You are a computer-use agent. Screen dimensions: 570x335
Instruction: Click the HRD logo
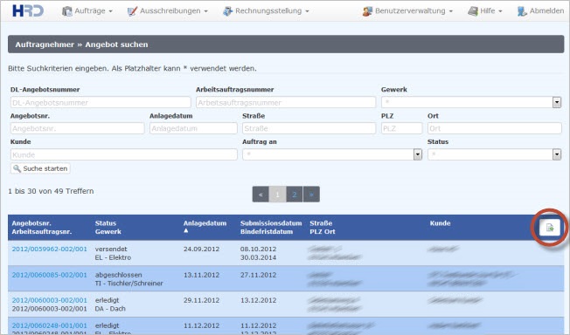pos(28,10)
